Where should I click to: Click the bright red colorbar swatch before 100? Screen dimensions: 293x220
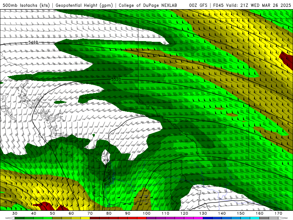pos(142,218)
